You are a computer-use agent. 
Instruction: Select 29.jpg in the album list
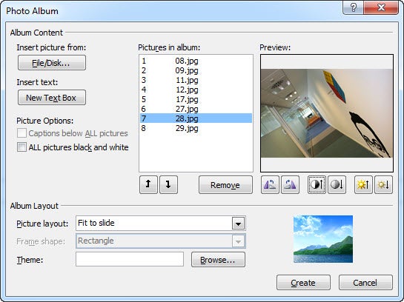coord(196,128)
